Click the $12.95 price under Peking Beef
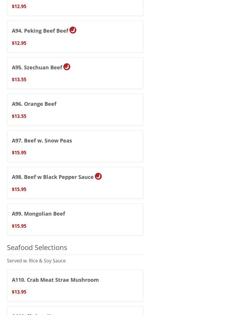This screenshot has height=315, width=227. coord(19,43)
